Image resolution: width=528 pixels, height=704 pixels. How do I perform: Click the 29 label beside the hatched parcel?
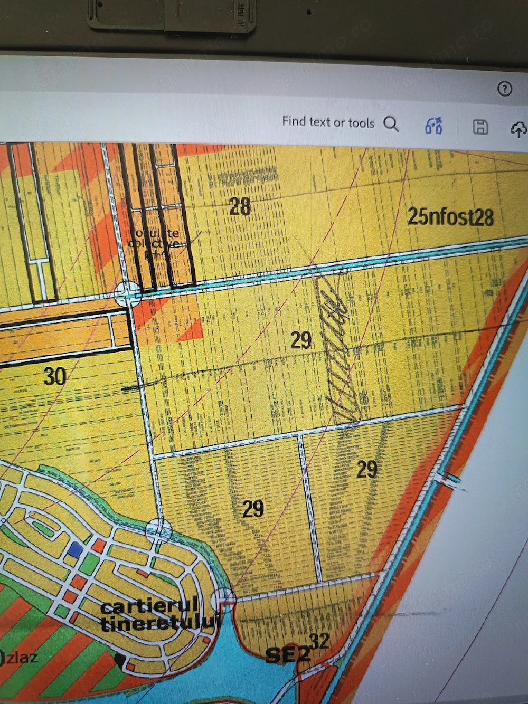pos(301,340)
